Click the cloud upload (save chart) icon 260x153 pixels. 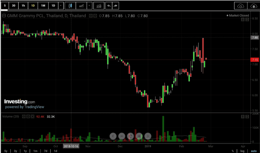pos(253,6)
